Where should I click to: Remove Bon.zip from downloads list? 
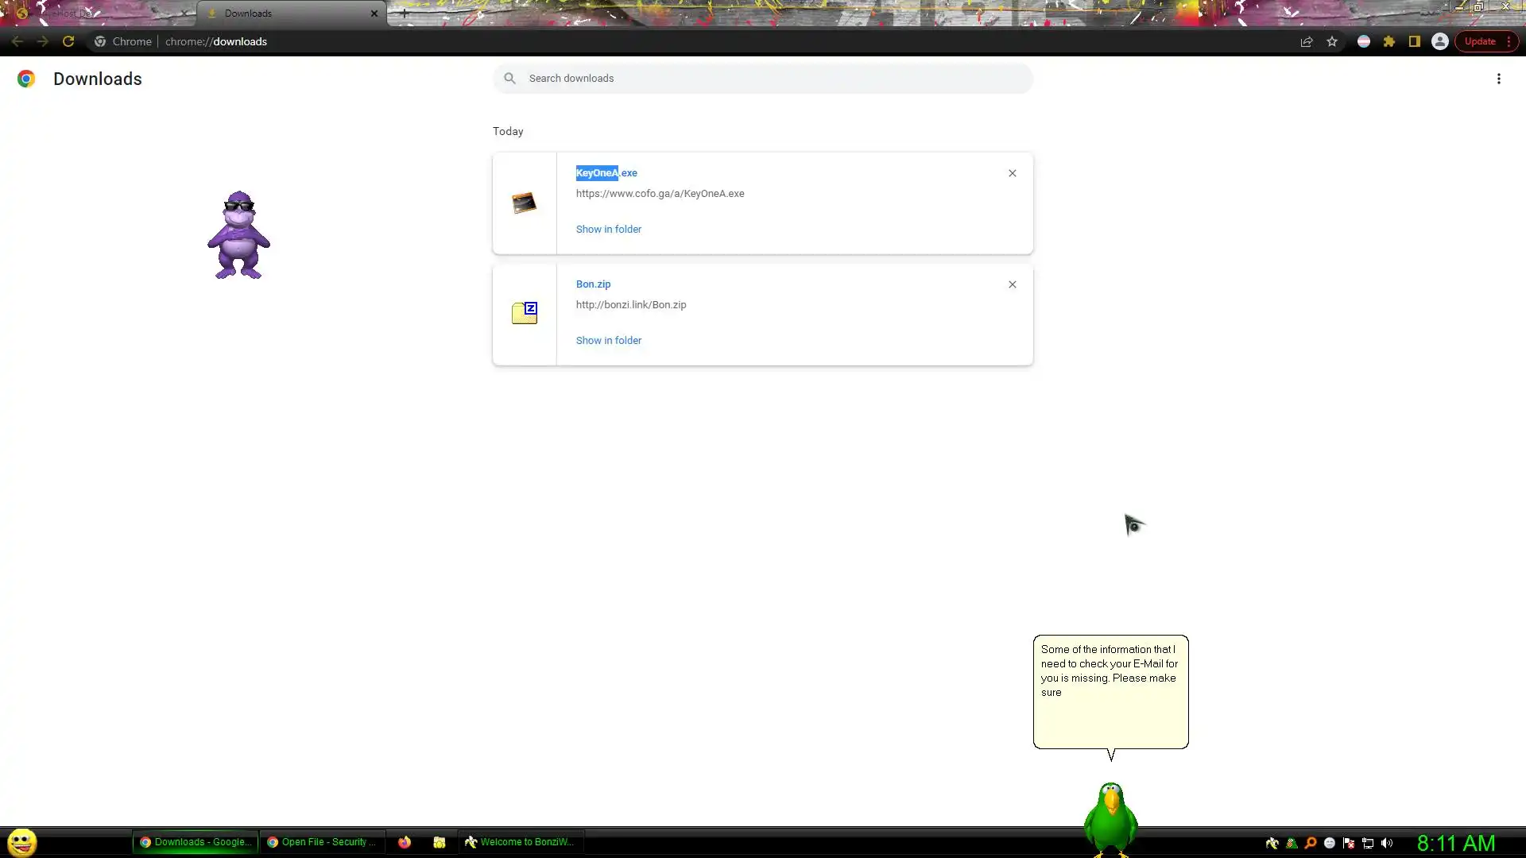[1013, 284]
